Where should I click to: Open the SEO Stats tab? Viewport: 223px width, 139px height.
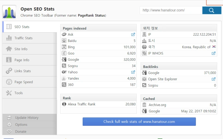click(x=30, y=27)
